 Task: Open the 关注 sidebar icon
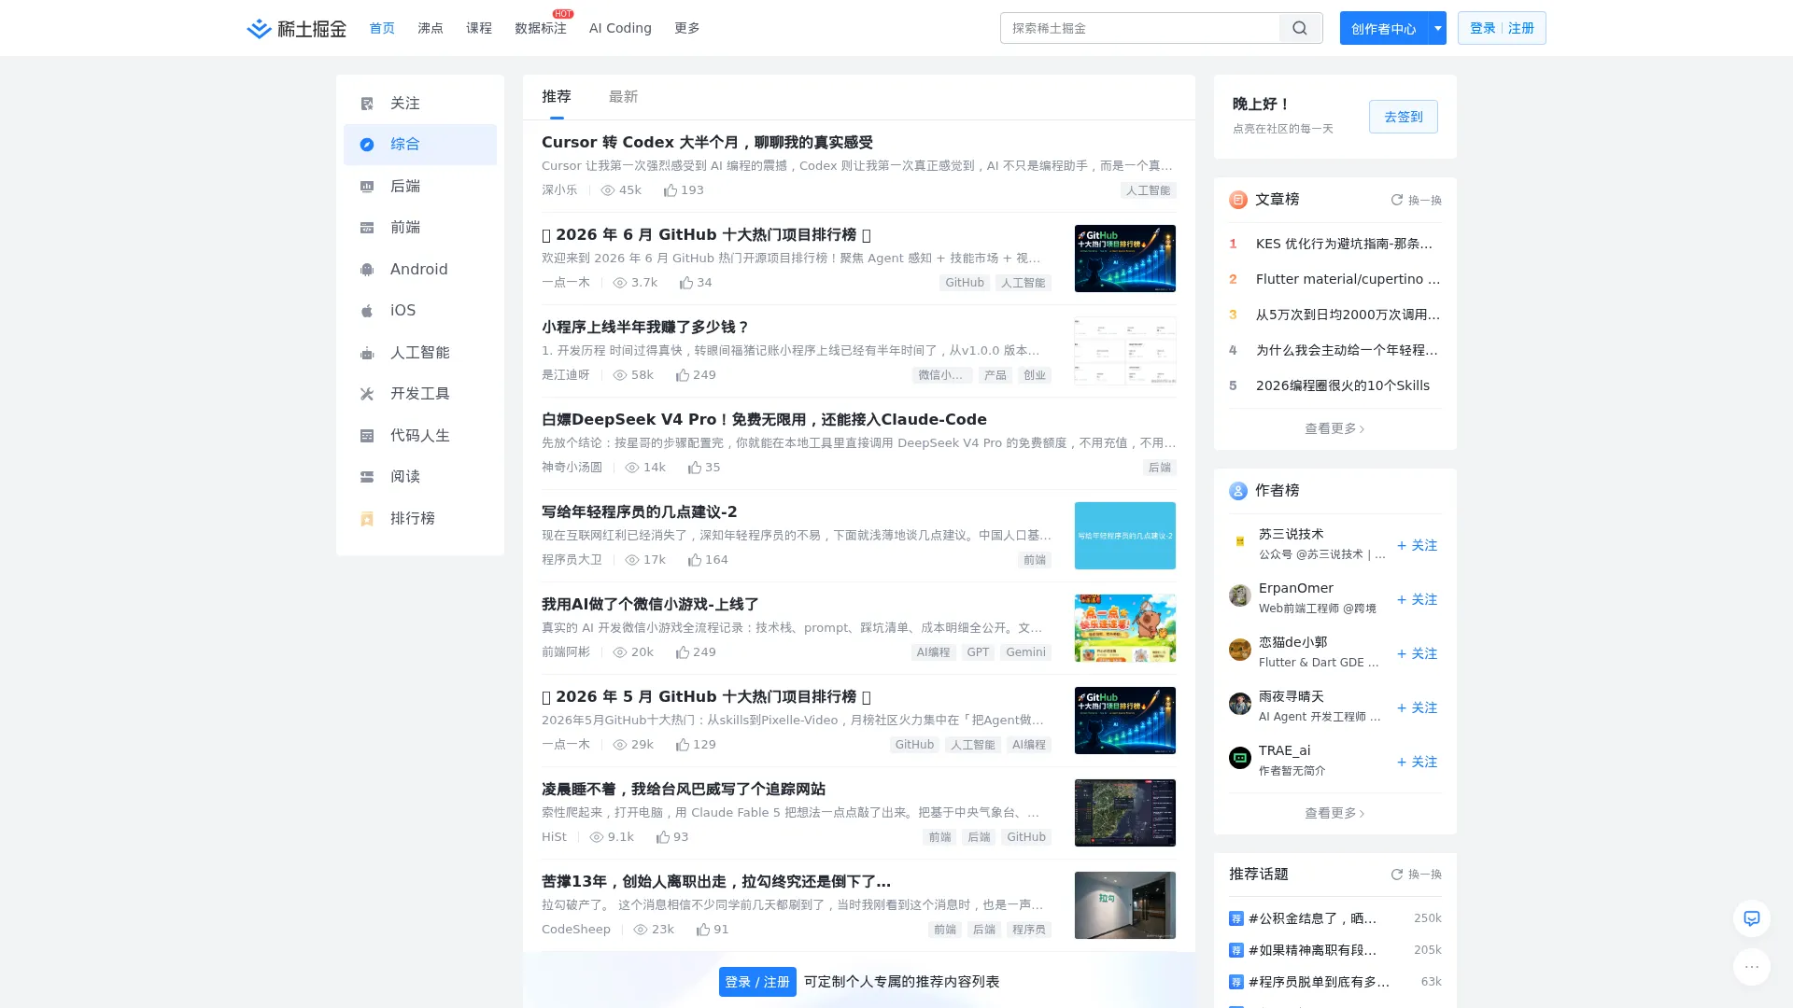pyautogui.click(x=367, y=104)
